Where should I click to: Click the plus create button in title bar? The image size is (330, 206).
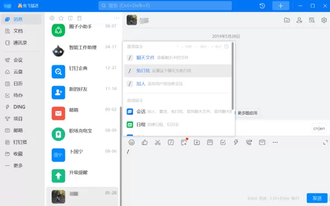280,5
